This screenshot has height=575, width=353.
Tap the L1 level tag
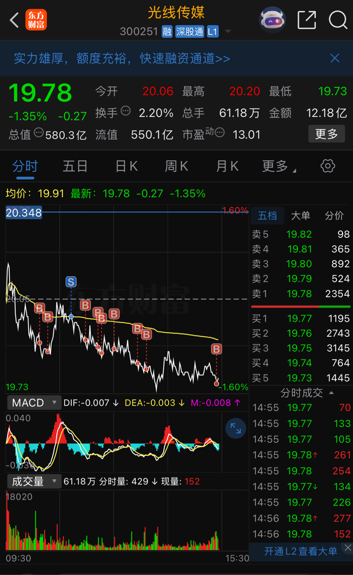(212, 31)
